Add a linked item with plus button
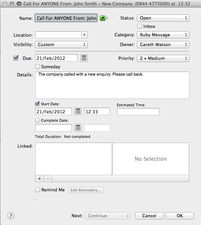Screen dimensions: 201x225 pos(40,179)
